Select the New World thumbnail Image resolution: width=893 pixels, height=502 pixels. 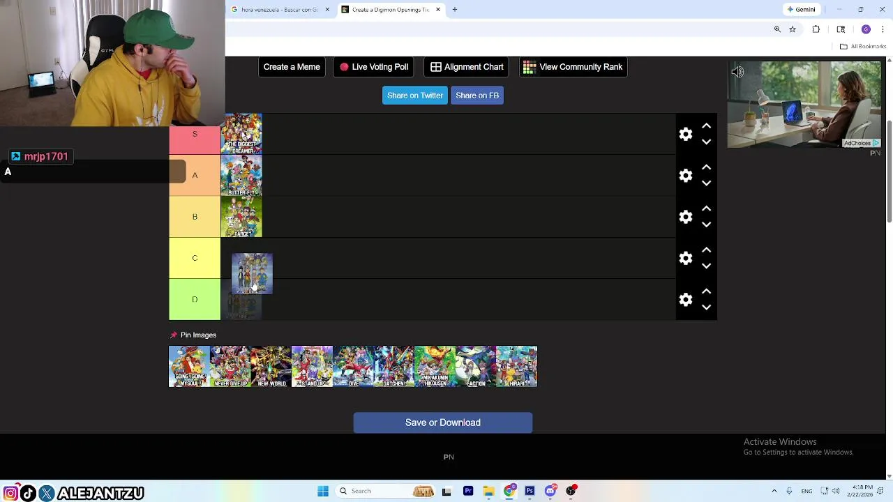pyautogui.click(x=271, y=367)
